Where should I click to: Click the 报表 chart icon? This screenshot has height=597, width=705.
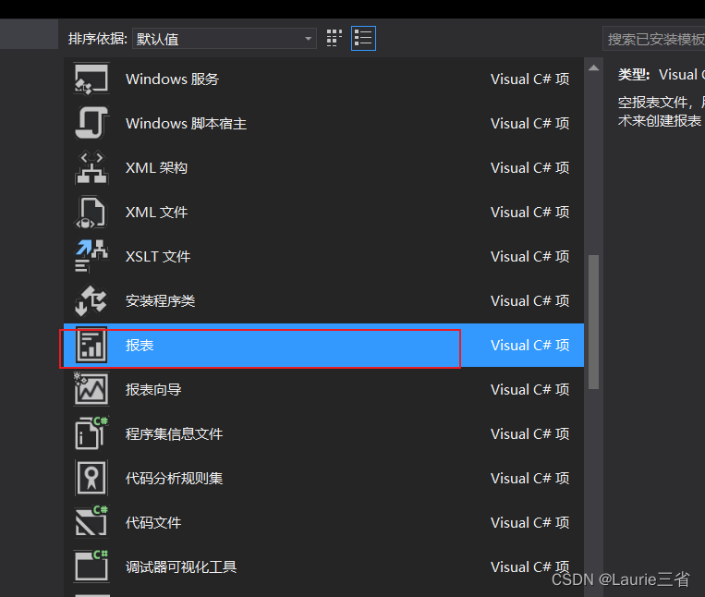click(91, 345)
